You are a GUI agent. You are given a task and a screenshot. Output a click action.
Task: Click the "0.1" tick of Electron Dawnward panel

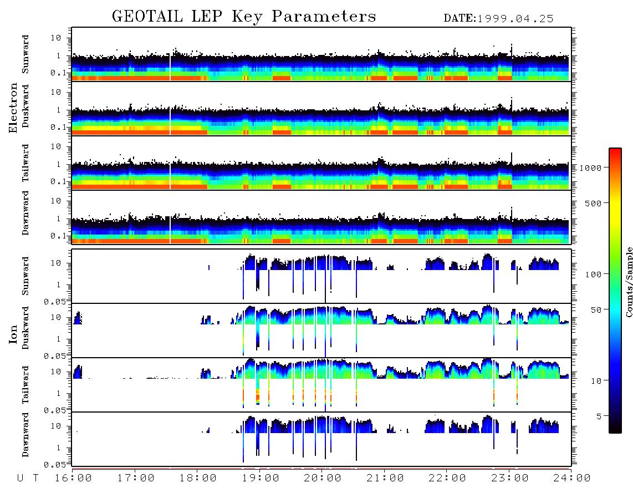58,236
